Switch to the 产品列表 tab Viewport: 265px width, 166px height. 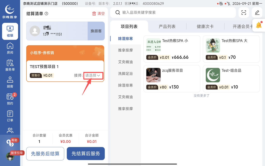click(167, 27)
